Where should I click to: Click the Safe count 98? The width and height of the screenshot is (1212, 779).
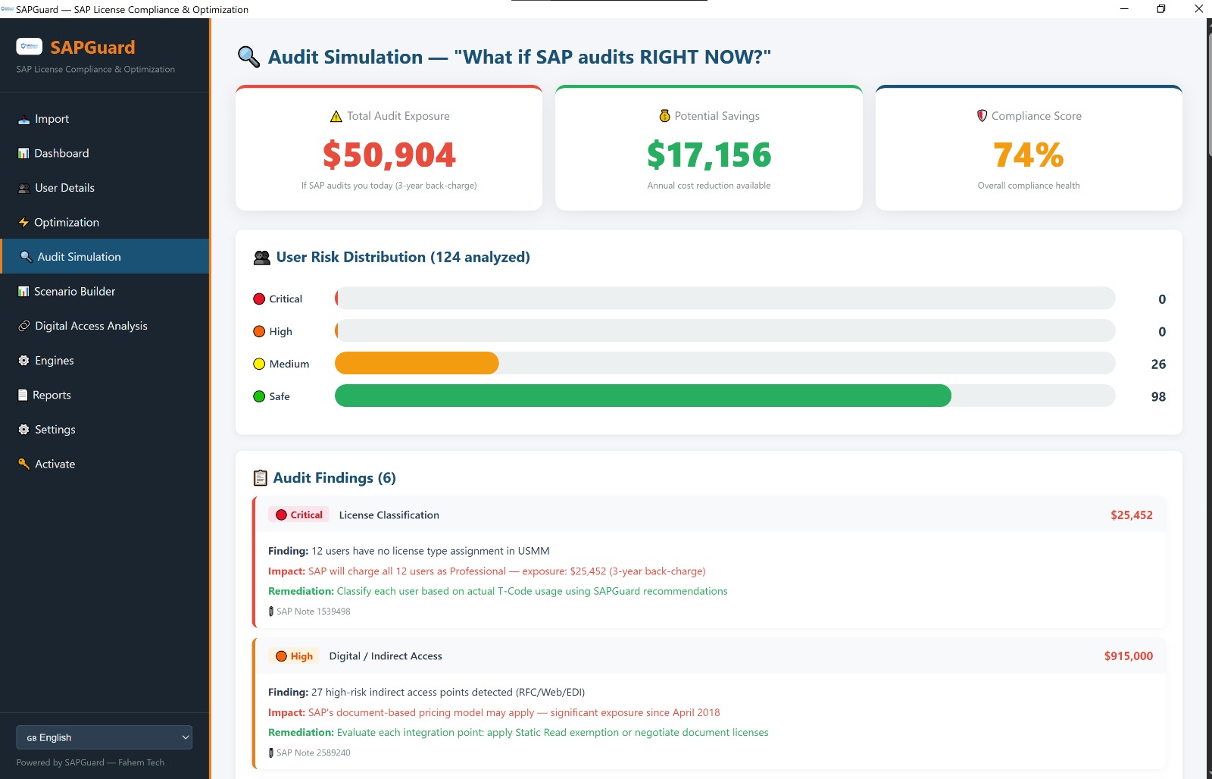click(x=1158, y=397)
